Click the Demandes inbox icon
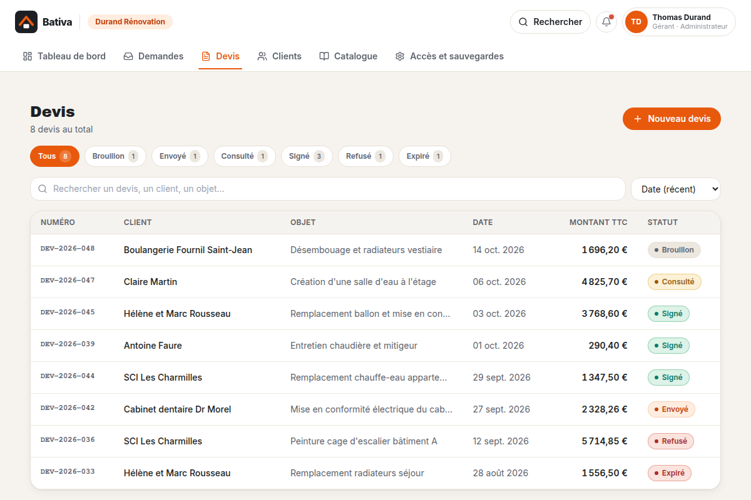 (128, 56)
